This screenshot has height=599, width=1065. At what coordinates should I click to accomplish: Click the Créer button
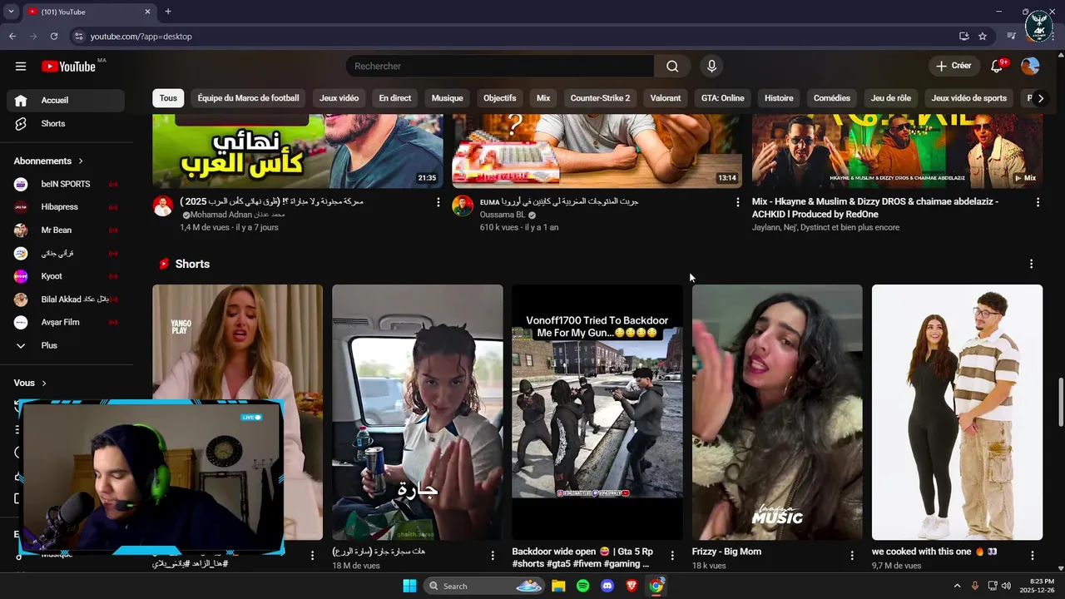954,66
